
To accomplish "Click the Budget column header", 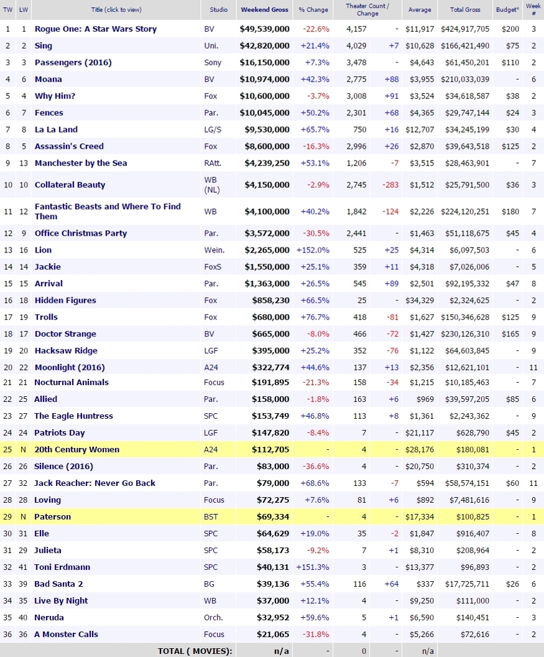I will click(507, 9).
